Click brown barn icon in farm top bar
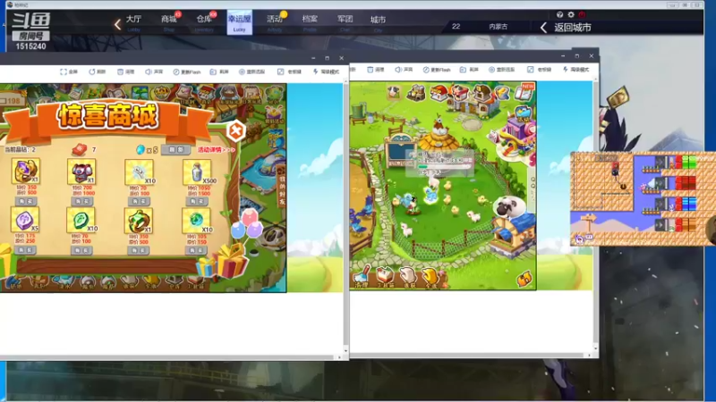 [481, 93]
